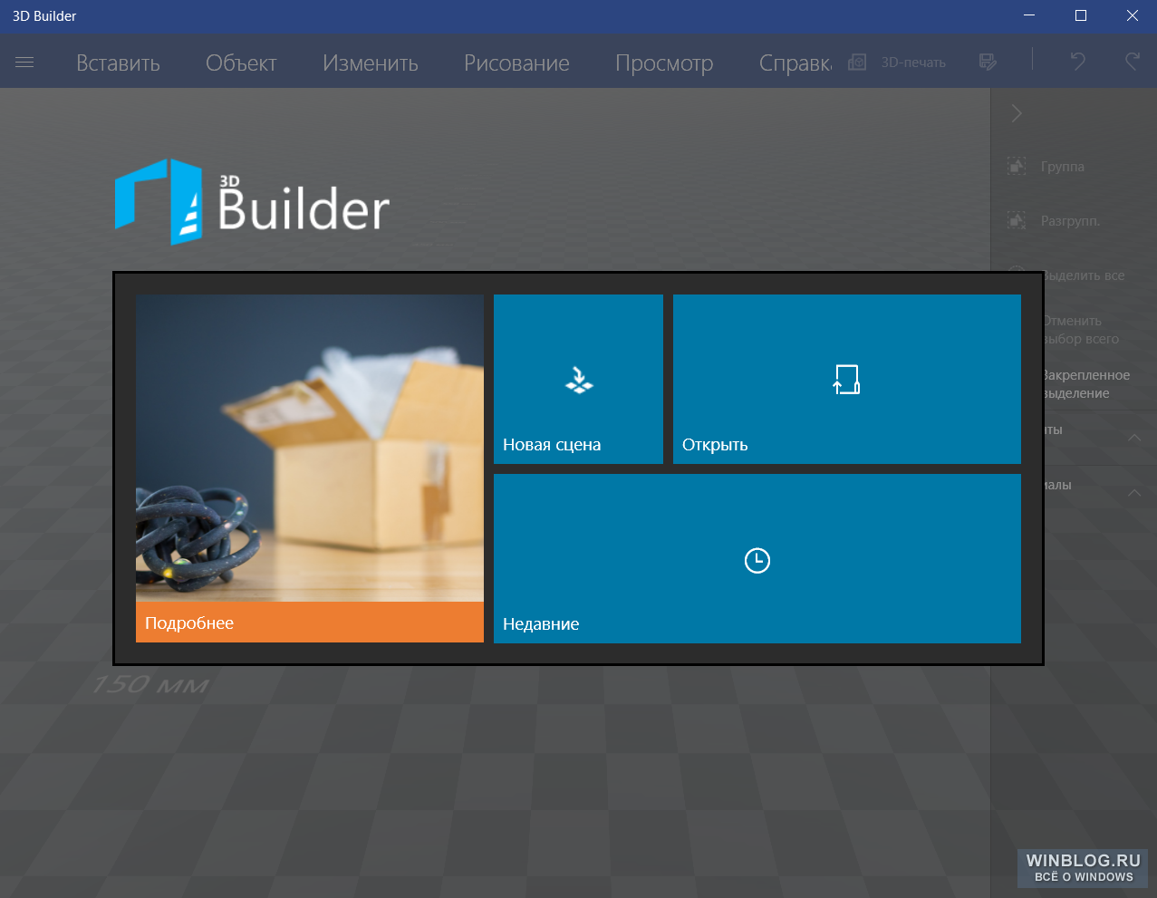Click the 3D Builder logo
The width and height of the screenshot is (1157, 898).
tap(253, 201)
